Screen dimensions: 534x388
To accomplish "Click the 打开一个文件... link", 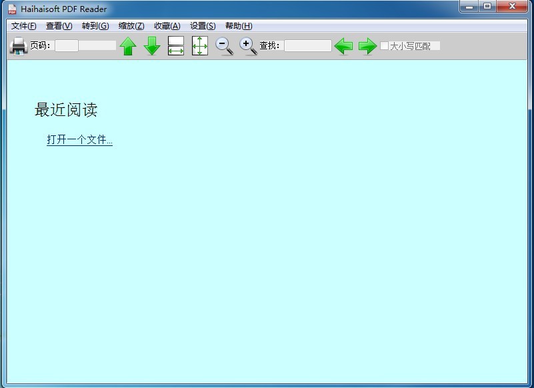I will tap(79, 140).
